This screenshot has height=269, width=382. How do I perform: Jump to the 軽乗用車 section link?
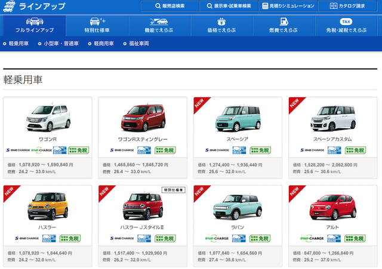[x=16, y=44]
